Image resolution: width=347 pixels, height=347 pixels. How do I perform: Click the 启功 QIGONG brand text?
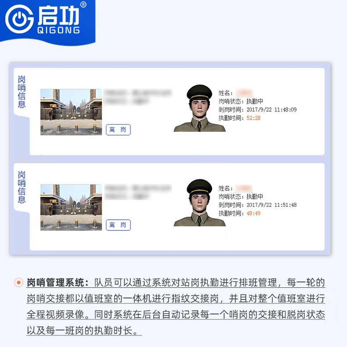tap(59, 20)
